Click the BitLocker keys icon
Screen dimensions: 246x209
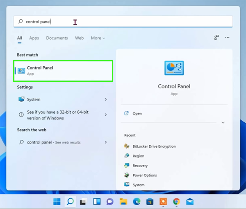[127, 146]
